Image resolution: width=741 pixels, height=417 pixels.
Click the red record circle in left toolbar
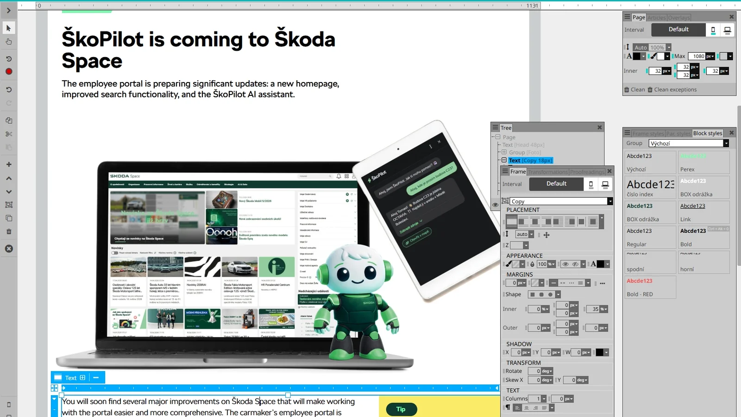coord(8,71)
